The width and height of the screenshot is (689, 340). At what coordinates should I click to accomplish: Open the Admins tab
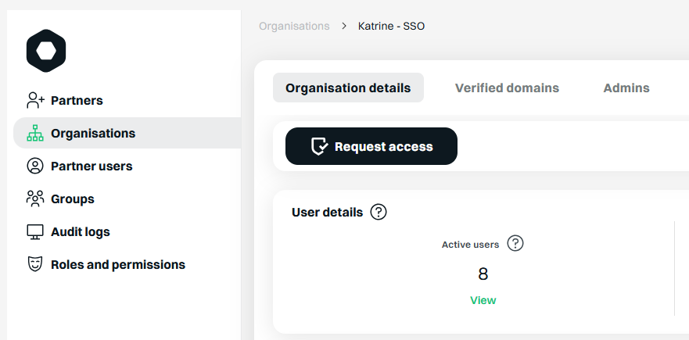pos(626,88)
